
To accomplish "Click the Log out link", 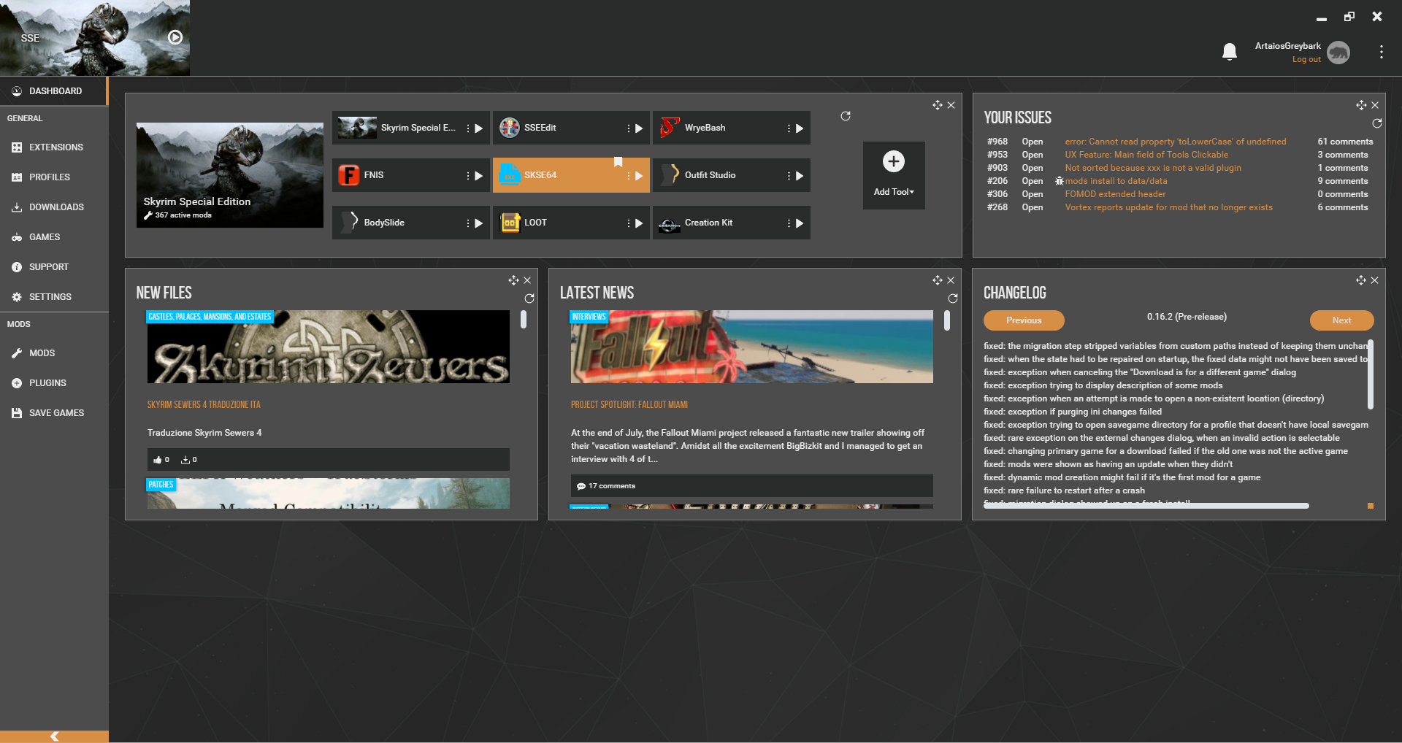I will [x=1306, y=59].
